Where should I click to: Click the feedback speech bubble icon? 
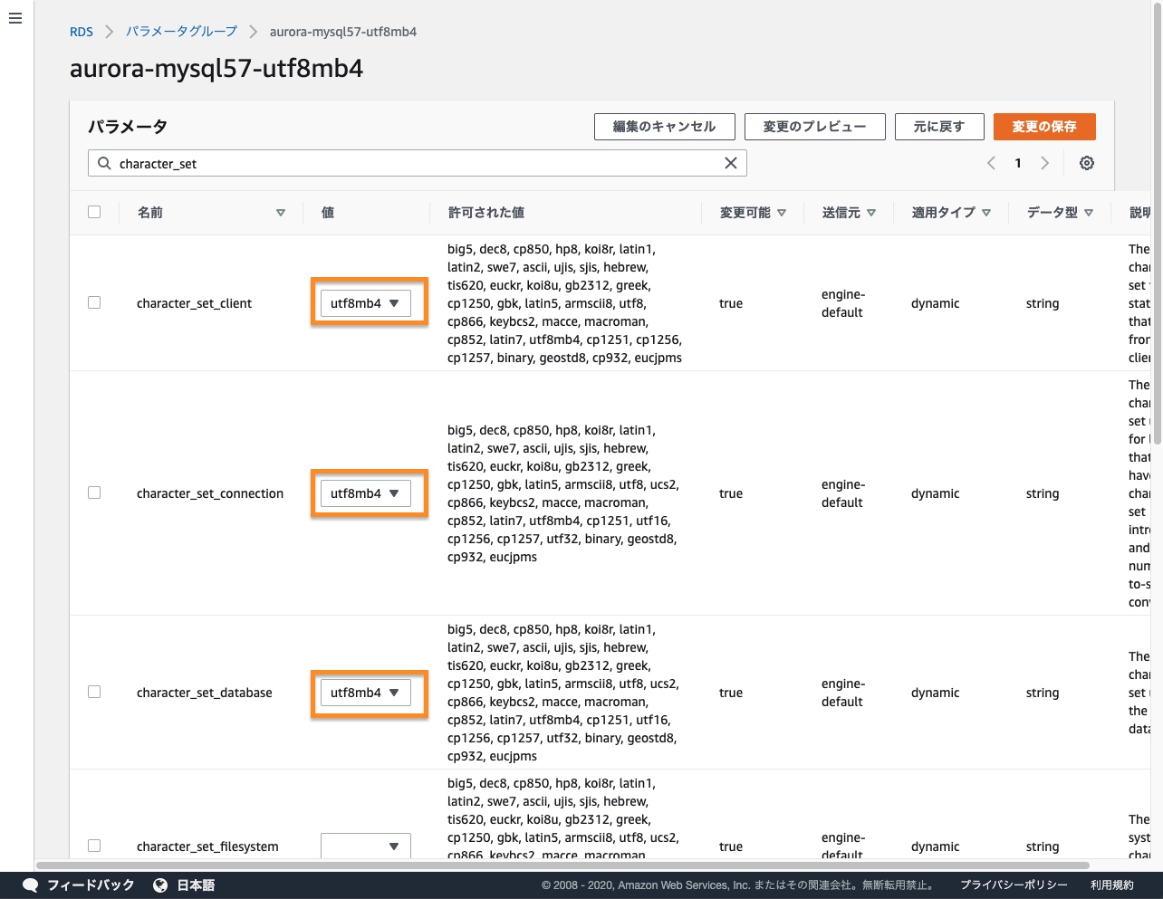pyautogui.click(x=30, y=885)
